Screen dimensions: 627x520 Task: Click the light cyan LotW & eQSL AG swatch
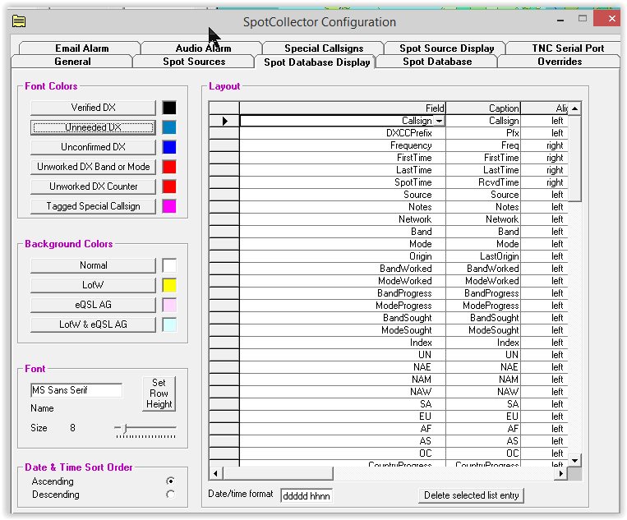(x=169, y=324)
